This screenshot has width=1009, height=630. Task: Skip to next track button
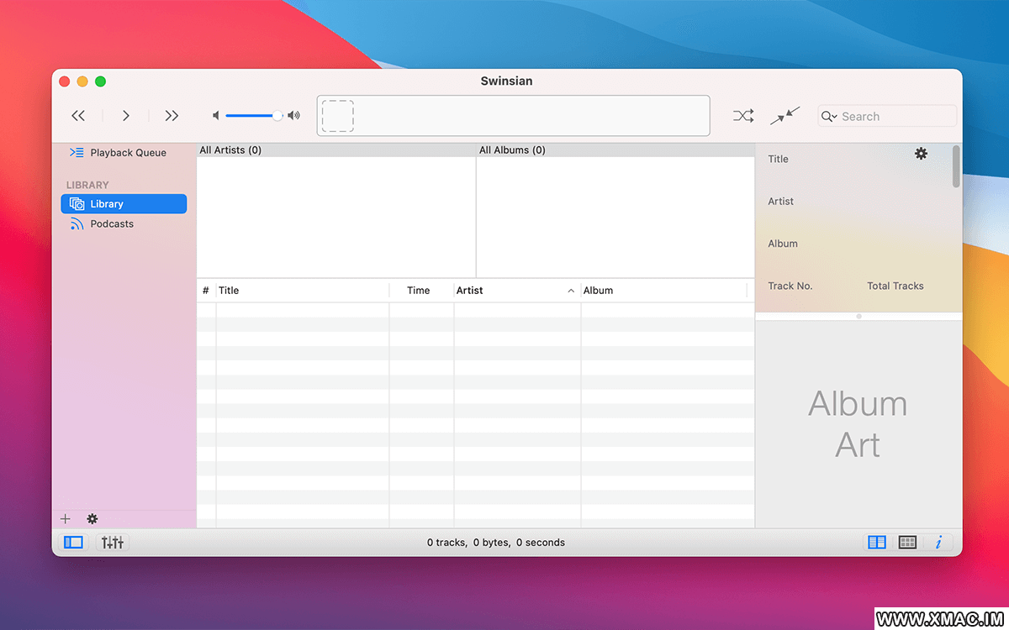[172, 116]
